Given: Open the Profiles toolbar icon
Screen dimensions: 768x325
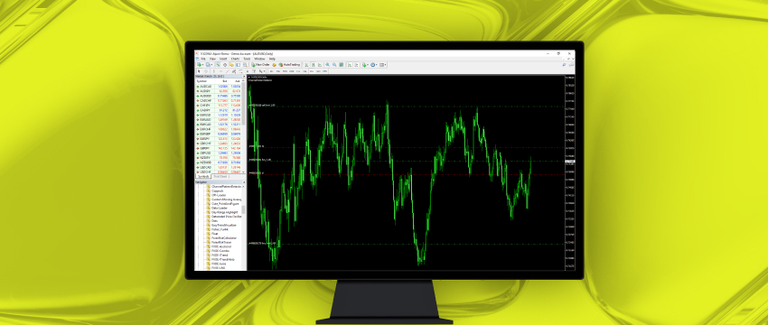Looking at the screenshot, I should 208,65.
